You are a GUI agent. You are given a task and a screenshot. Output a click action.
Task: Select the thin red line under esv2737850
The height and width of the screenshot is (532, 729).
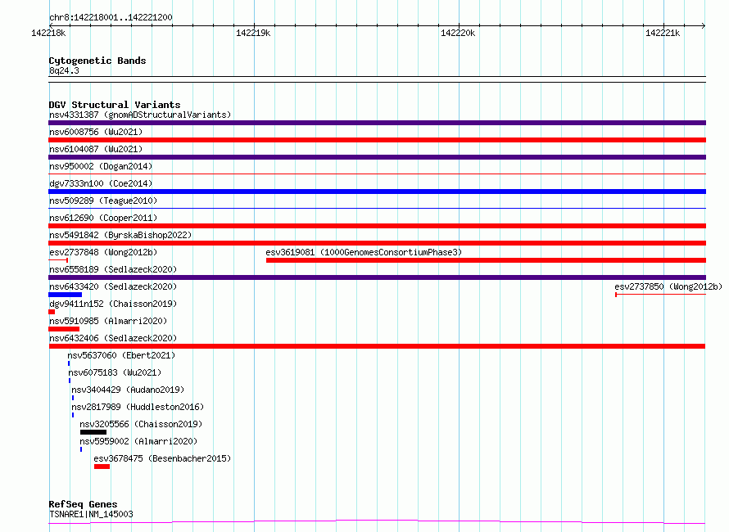pos(661,295)
